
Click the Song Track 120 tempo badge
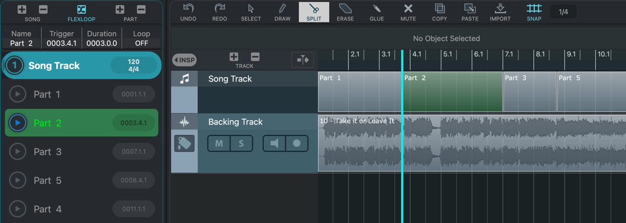point(133,65)
